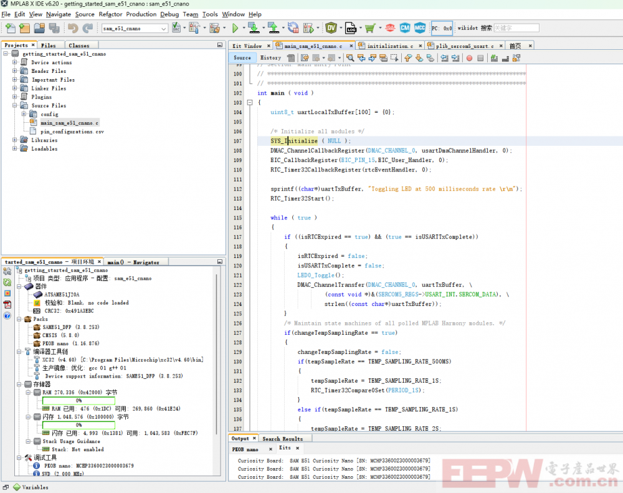Click the blue CM icon
623x493 pixels.
(x=405, y=28)
